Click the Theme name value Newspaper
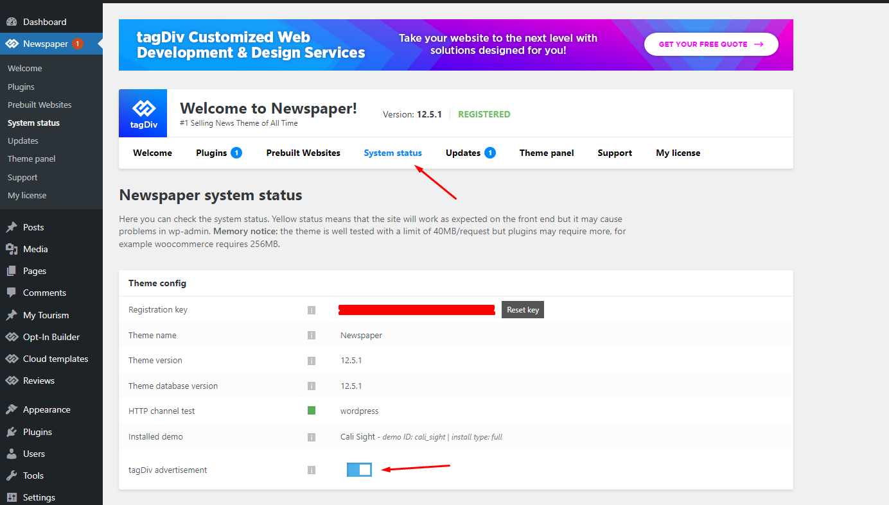889x505 pixels. point(361,336)
